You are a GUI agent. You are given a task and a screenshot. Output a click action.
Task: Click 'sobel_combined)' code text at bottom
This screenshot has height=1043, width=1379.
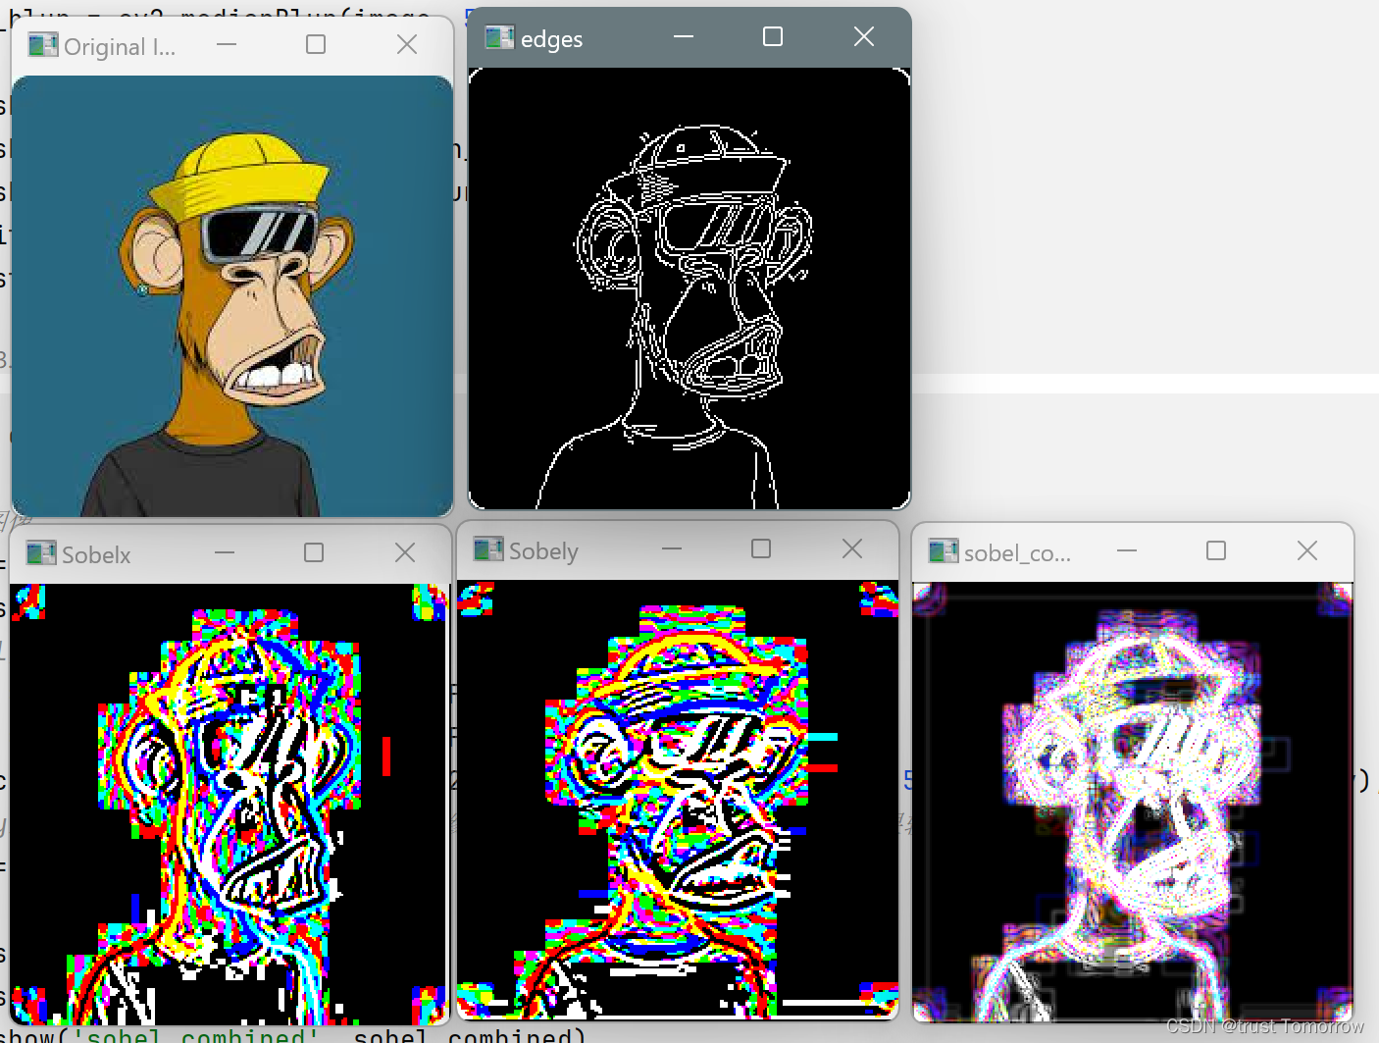pos(470,1034)
